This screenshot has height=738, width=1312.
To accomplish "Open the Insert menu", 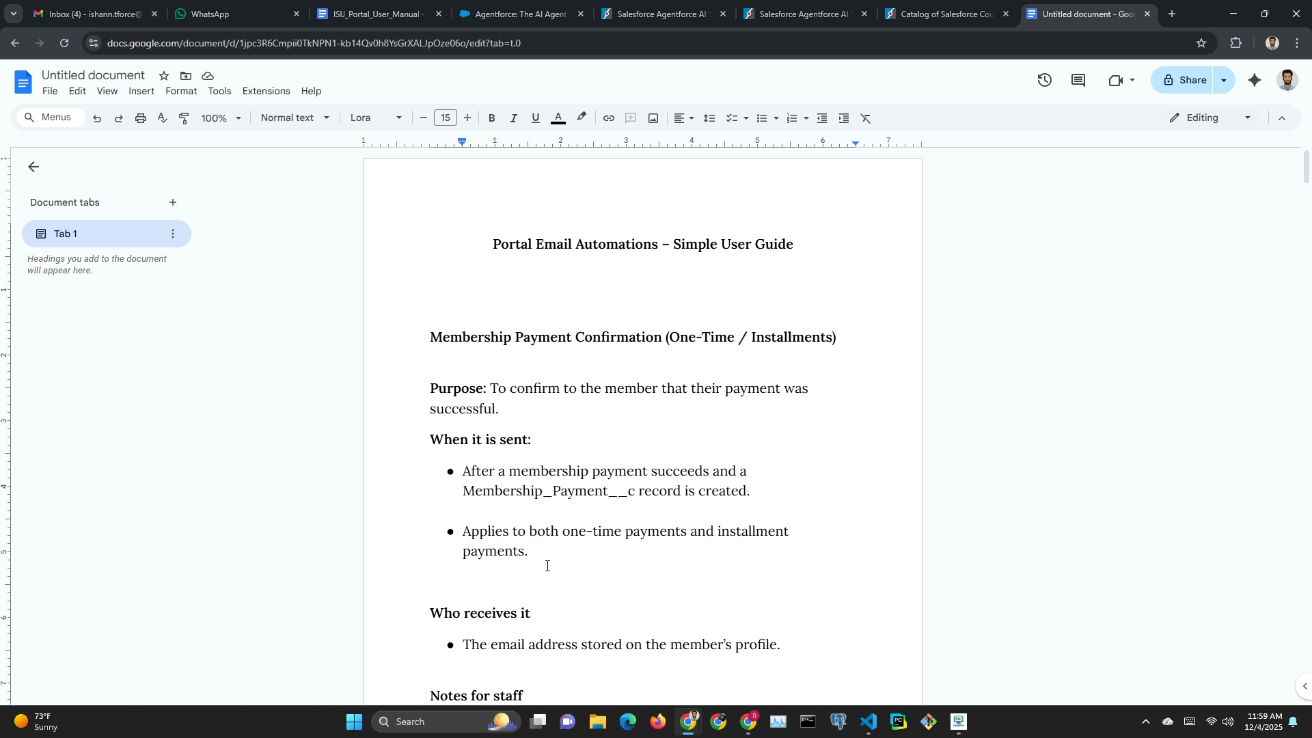I will click(141, 91).
